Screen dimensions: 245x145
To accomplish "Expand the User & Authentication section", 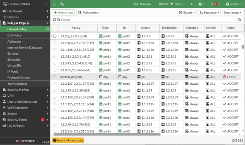I will 25,102.
